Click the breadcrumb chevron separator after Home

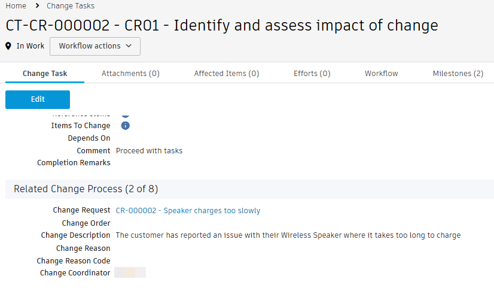(36, 6)
